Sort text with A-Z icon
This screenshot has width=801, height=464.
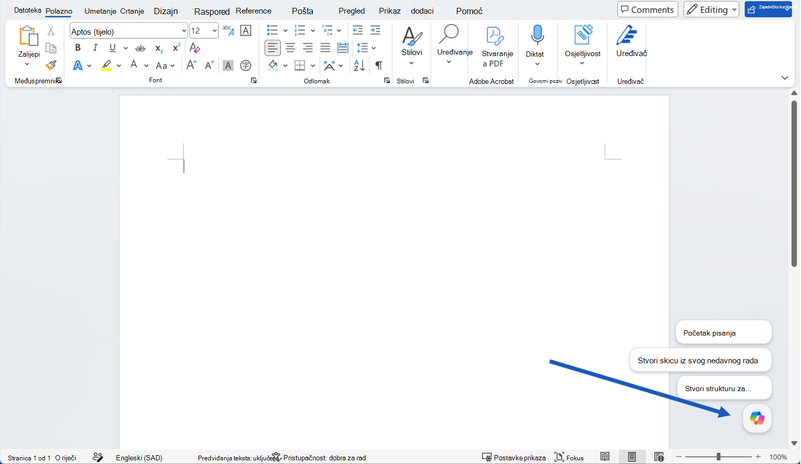point(360,66)
